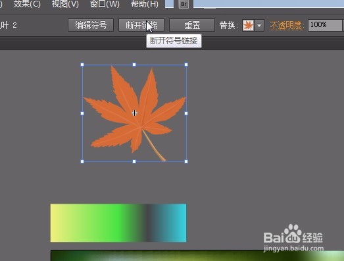Open the 窗口(W) menu

(x=105, y=4)
